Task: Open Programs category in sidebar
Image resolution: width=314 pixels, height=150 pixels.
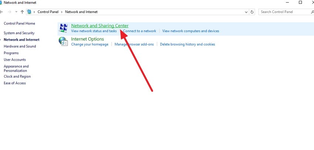Action: point(11,53)
